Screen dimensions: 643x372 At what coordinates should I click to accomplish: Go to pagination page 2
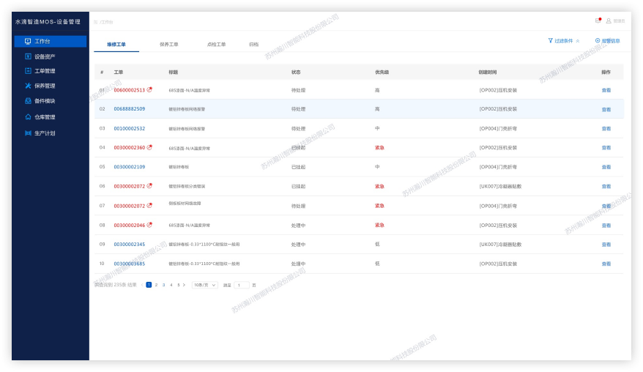click(156, 285)
